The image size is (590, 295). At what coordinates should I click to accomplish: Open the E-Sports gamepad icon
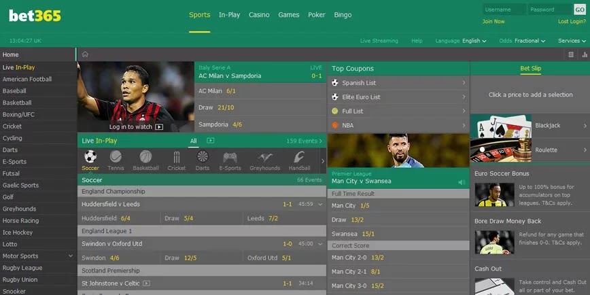coord(230,156)
